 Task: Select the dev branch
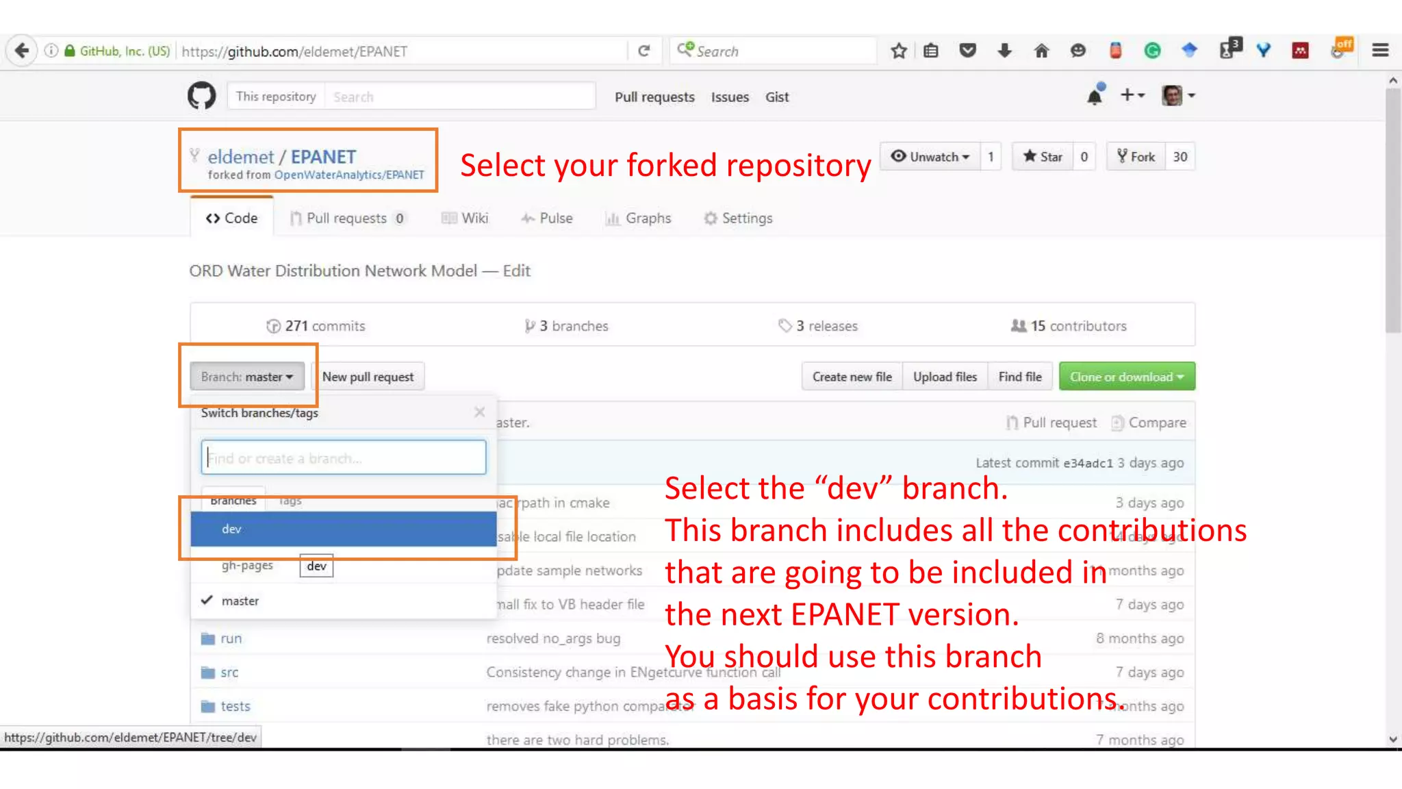pos(344,529)
